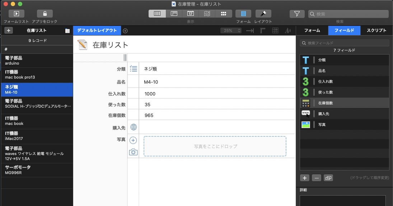Click minus button to delete field
This screenshot has height=206, width=393.
316,178
